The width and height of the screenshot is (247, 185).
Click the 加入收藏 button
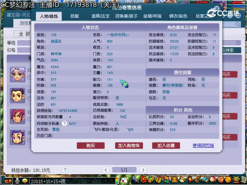pyautogui.click(x=166, y=146)
